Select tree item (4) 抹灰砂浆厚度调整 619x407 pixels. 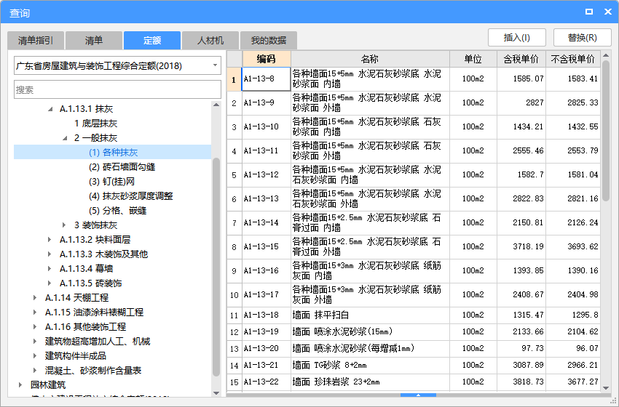point(130,196)
